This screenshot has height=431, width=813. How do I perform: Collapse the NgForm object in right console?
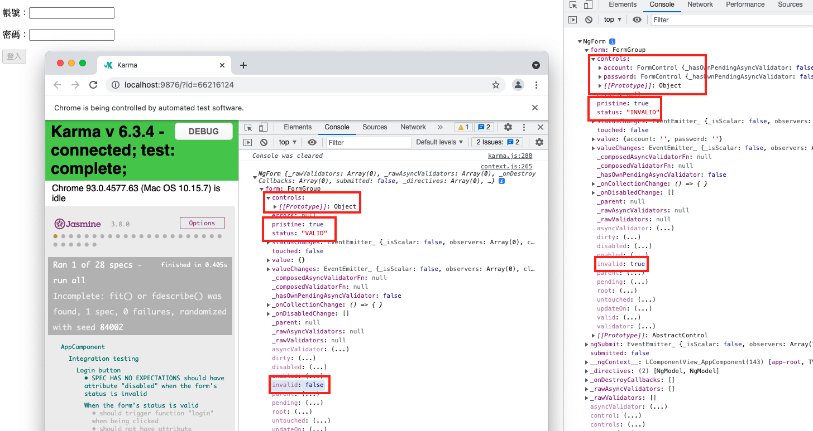580,41
